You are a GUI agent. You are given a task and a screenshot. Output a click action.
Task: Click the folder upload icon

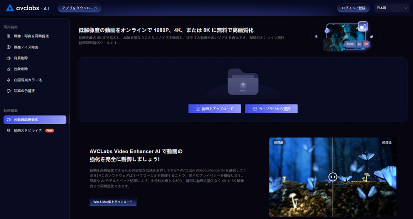click(243, 82)
